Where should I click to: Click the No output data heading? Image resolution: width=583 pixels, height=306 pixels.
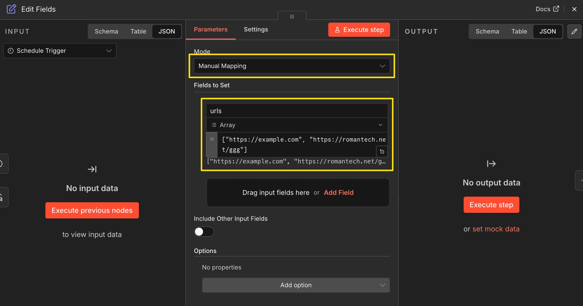(x=491, y=183)
